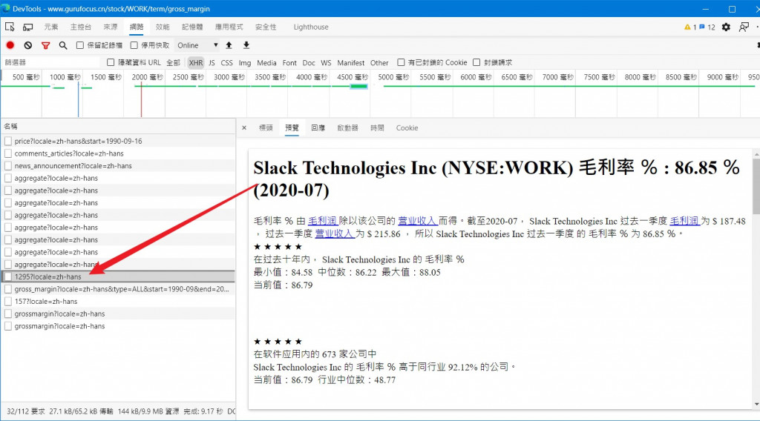Select the 1295?locale=zh-hans request row
The width and height of the screenshot is (760, 421).
click(x=118, y=276)
